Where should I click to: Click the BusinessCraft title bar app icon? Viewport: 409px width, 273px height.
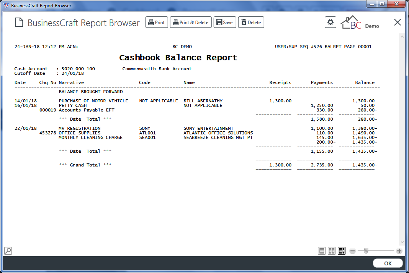tap(6, 5)
